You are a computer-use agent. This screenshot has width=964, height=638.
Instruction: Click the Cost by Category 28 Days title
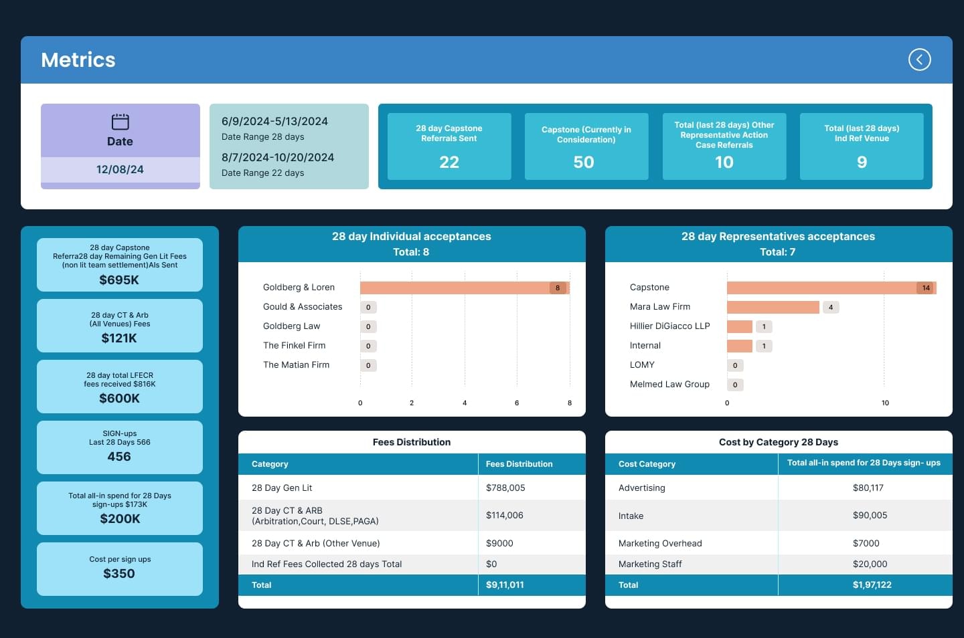[779, 442]
